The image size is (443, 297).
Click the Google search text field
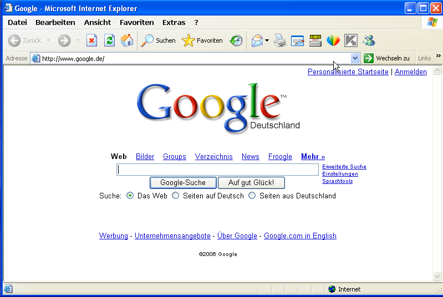click(217, 170)
